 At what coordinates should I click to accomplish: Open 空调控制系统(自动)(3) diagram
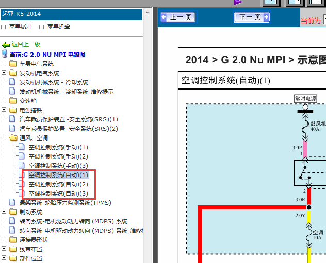58,194
